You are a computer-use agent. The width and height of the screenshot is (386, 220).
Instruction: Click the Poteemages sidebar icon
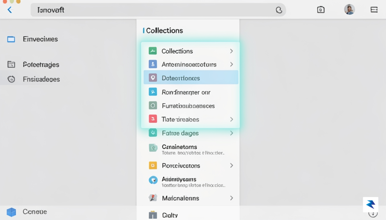click(x=11, y=64)
